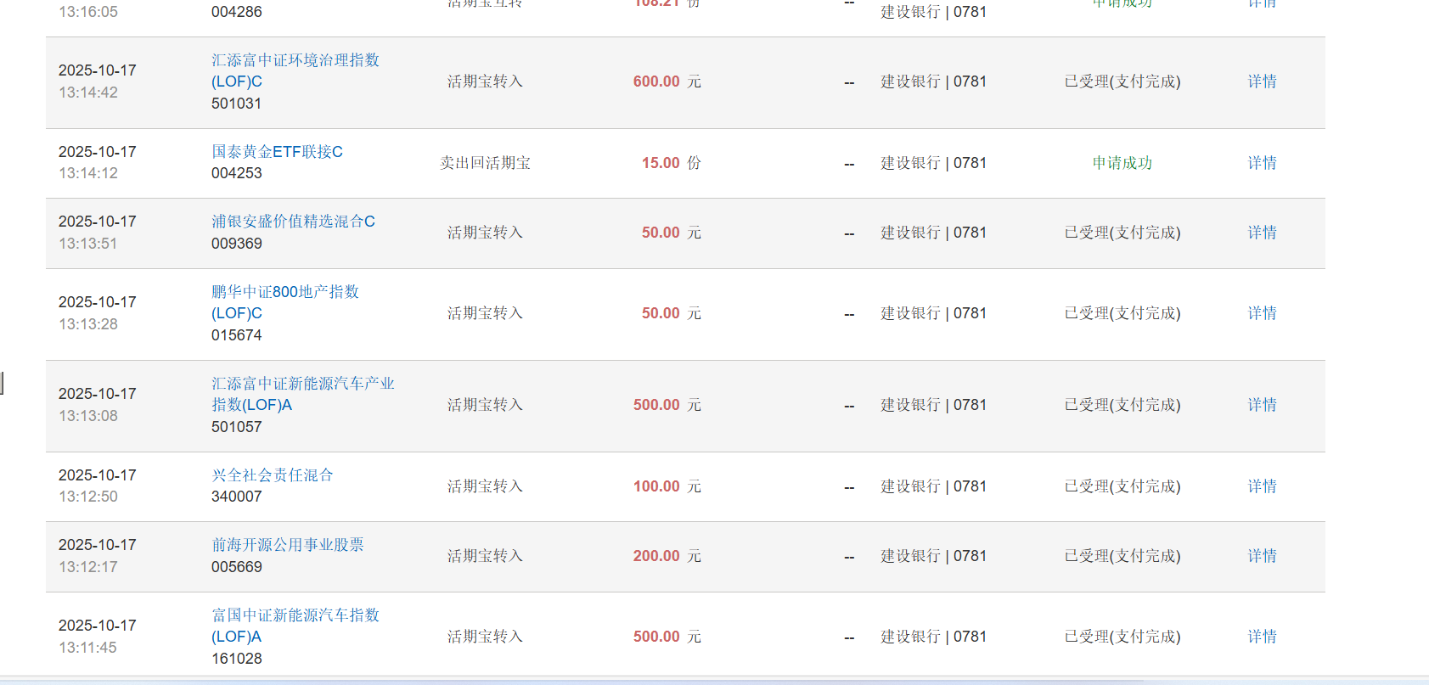This screenshot has width=1429, height=685.
Task: Open 鹏华中证800地产指数(LOF)C fund link
Action: 284,292
